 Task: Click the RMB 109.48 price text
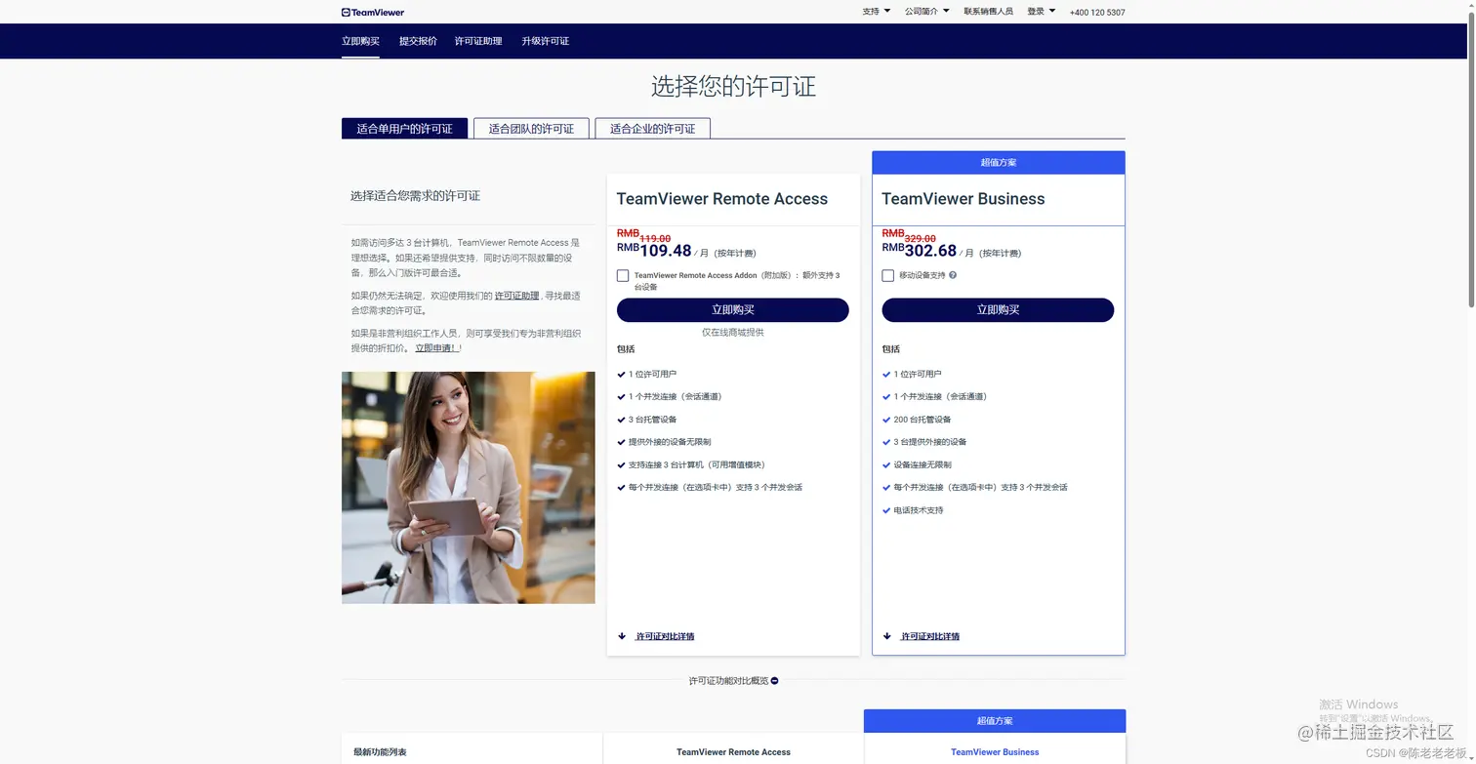tap(654, 250)
